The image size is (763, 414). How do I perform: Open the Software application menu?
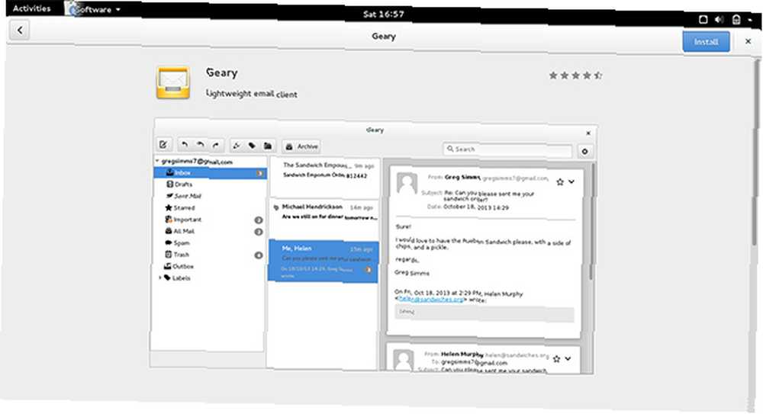[96, 9]
